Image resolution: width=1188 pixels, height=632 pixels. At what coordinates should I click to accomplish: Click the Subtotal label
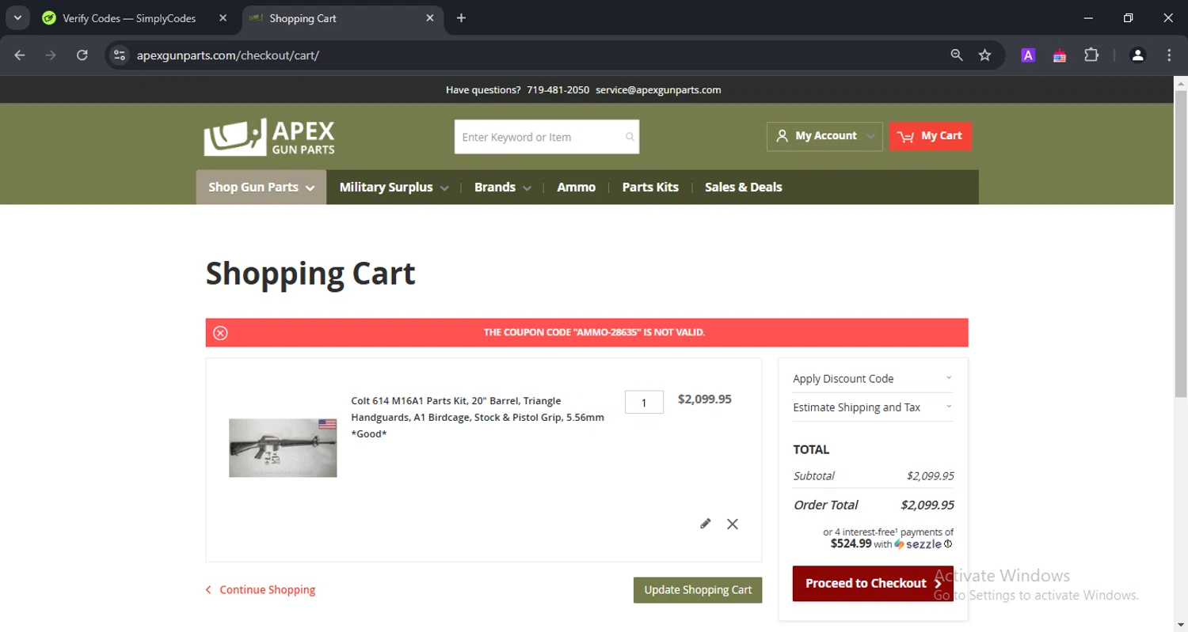813,476
